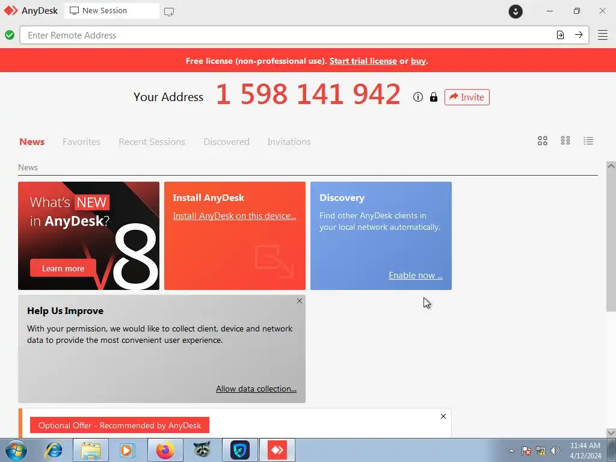The image size is (616, 462).
Task: Click the AnyDesk taskbar icon
Action: pyautogui.click(x=277, y=450)
